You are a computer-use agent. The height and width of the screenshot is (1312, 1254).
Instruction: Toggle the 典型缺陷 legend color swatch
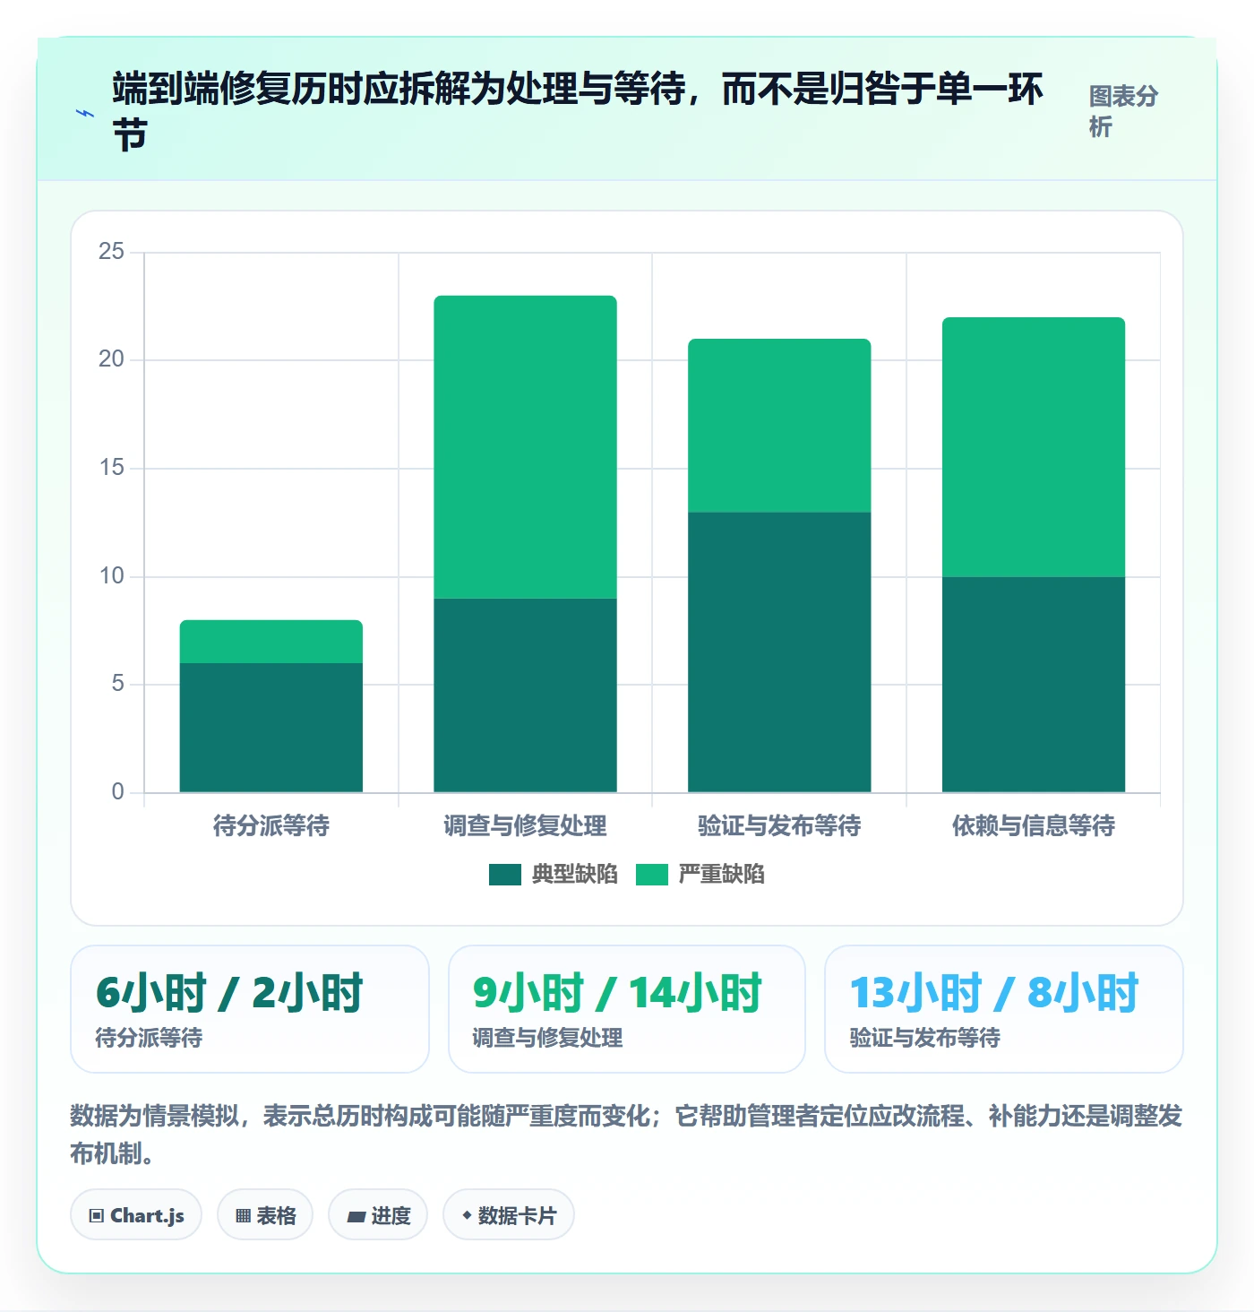pos(505,875)
